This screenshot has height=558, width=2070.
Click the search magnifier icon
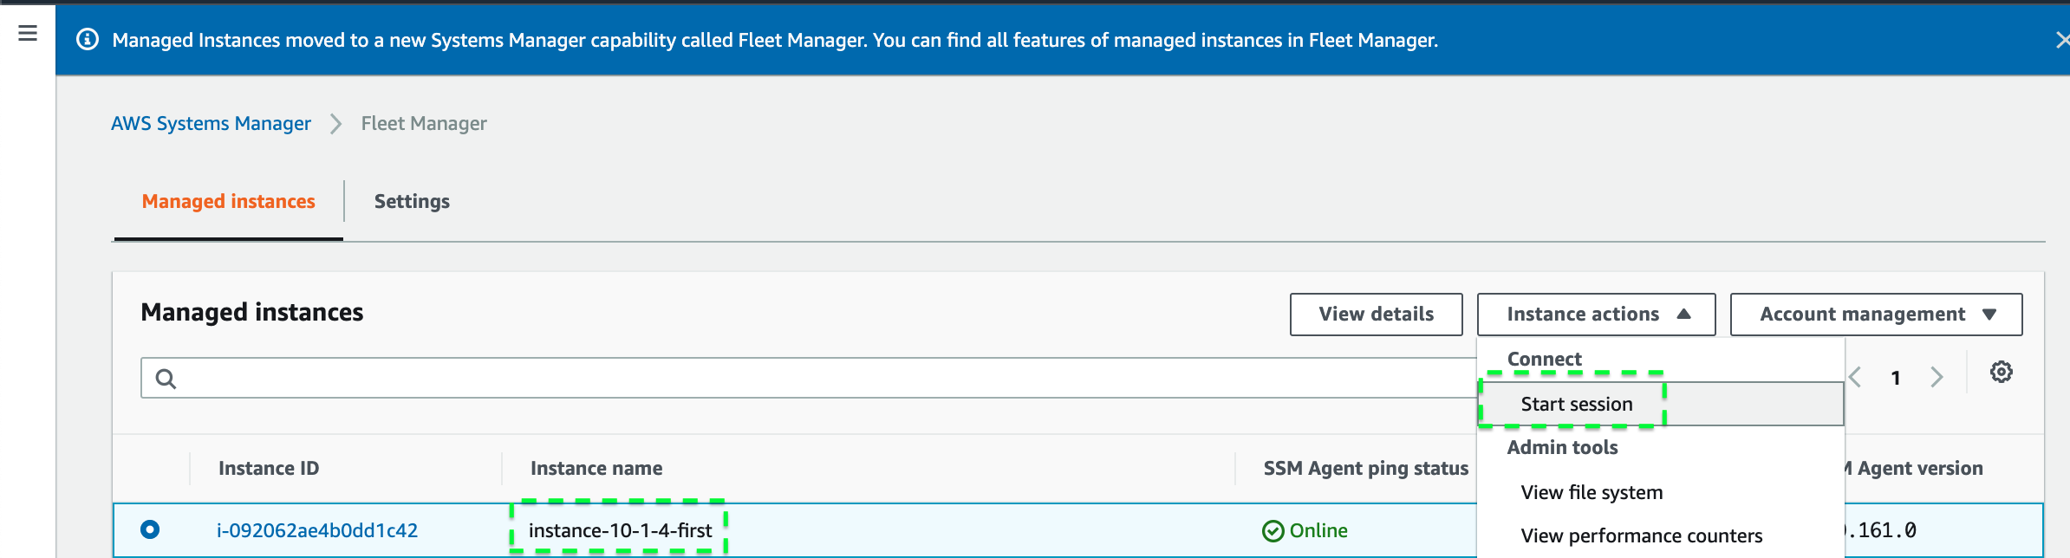click(166, 379)
